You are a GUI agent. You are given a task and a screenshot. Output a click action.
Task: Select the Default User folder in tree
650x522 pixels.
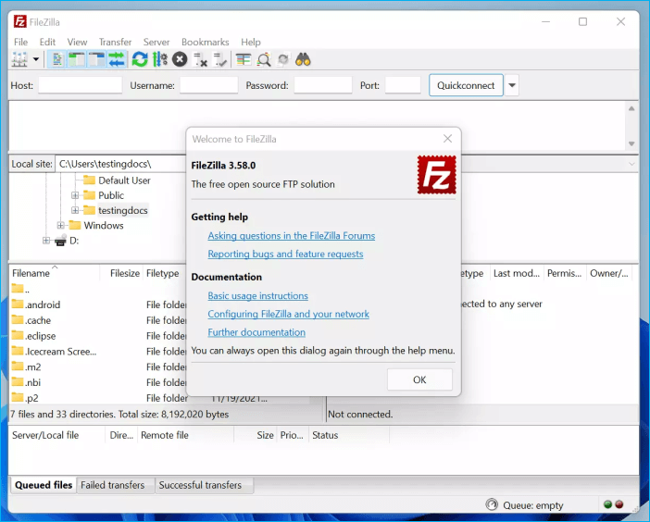(x=124, y=180)
